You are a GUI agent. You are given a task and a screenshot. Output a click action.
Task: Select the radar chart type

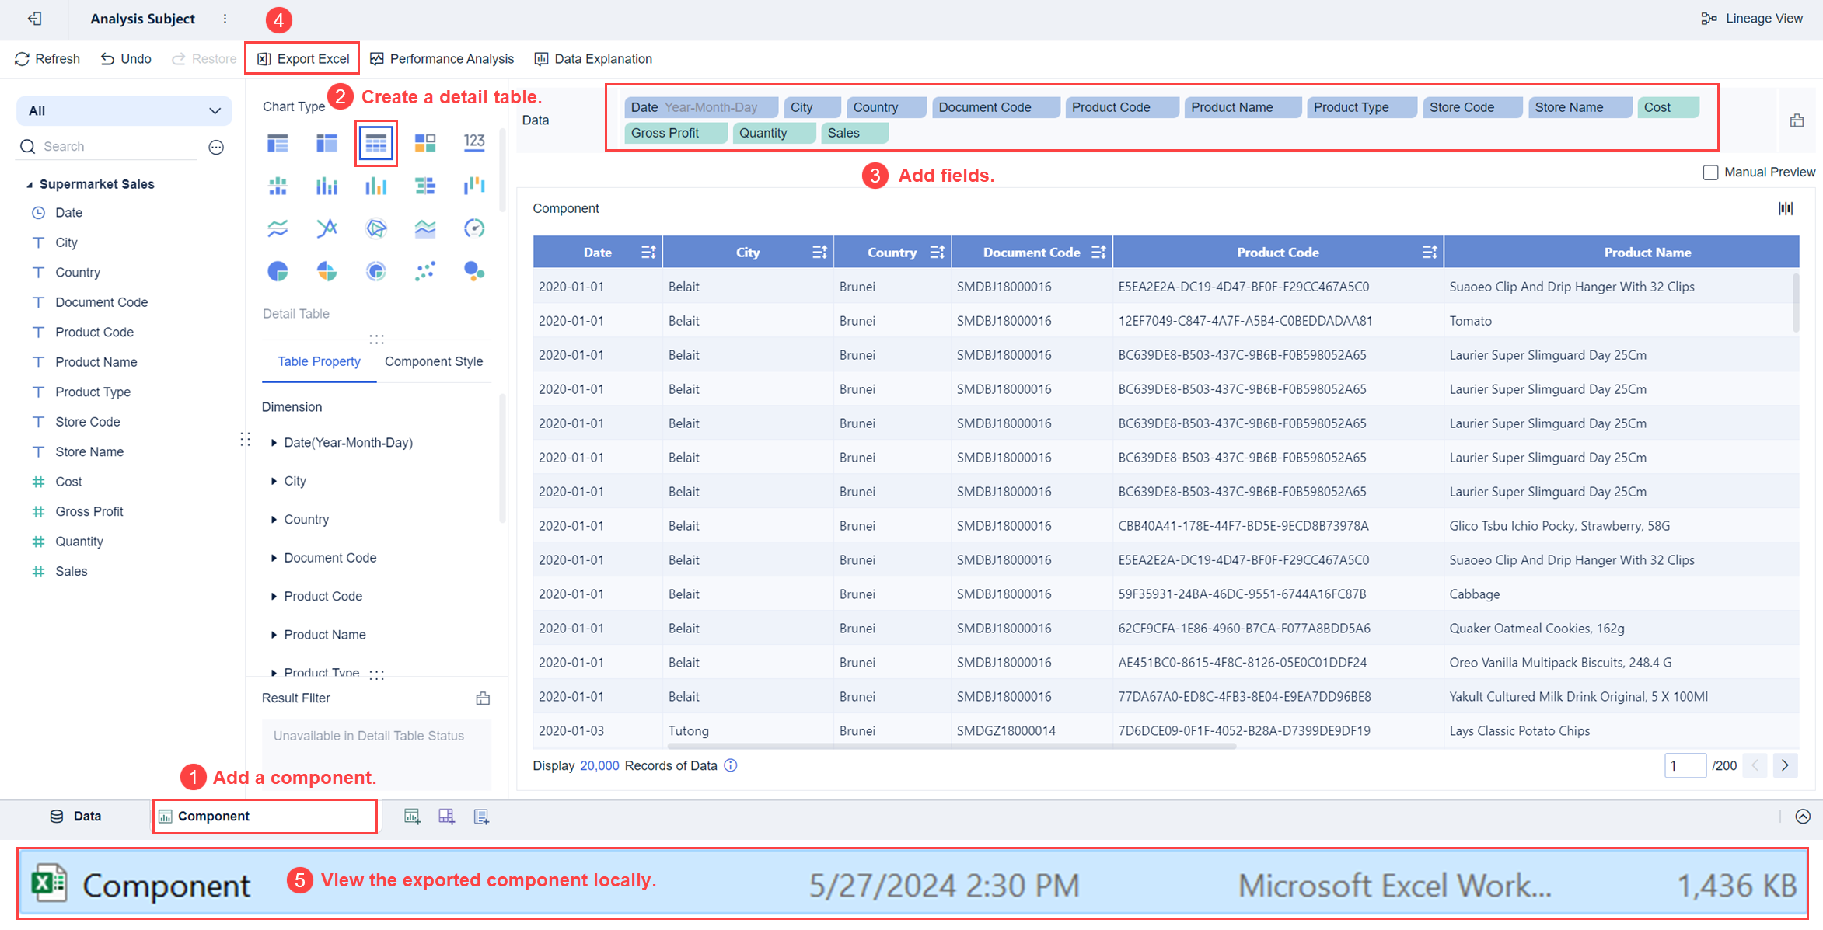click(x=376, y=228)
